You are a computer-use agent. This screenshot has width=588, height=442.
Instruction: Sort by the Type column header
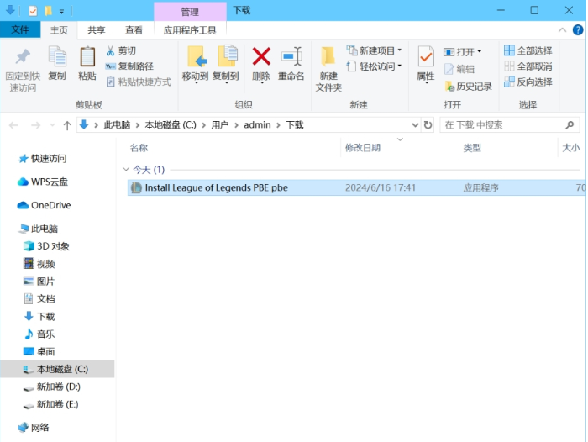472,147
